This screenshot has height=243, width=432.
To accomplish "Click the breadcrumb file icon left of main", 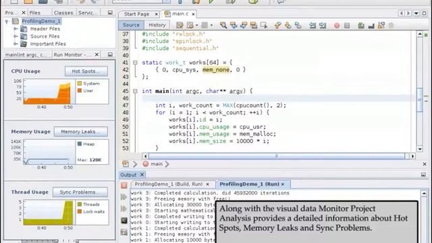I will pos(126,164).
